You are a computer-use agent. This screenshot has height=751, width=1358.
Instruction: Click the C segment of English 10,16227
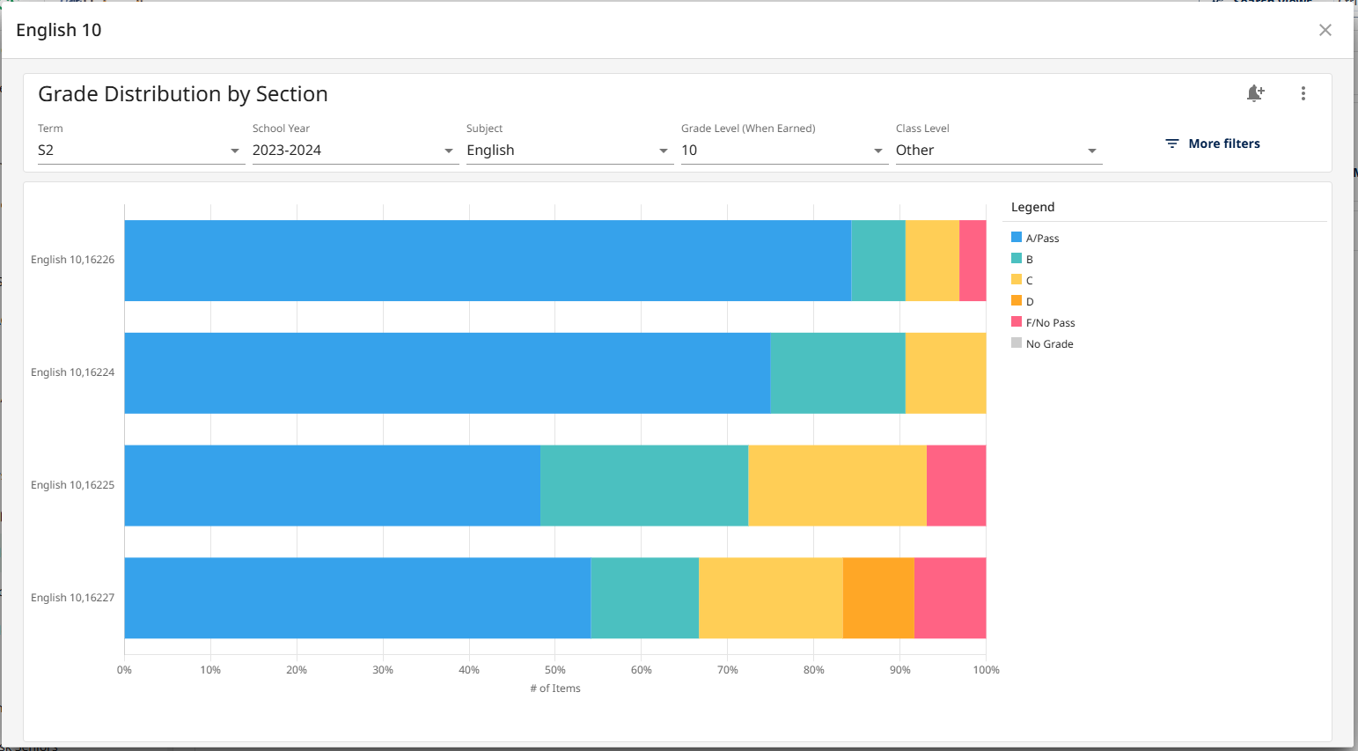click(x=771, y=598)
